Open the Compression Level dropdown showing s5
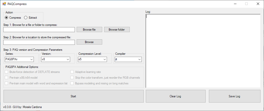This screenshot has height=111, width=264. tap(92, 59)
